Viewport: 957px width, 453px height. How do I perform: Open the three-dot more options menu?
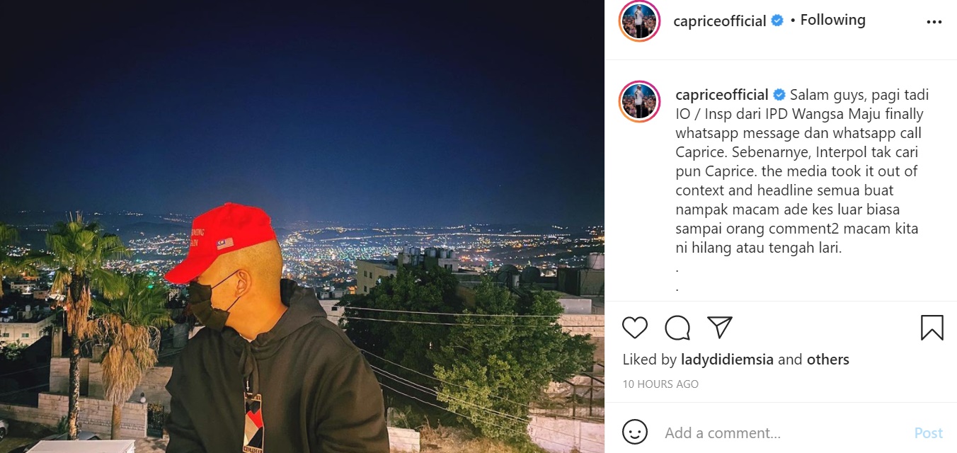click(934, 22)
